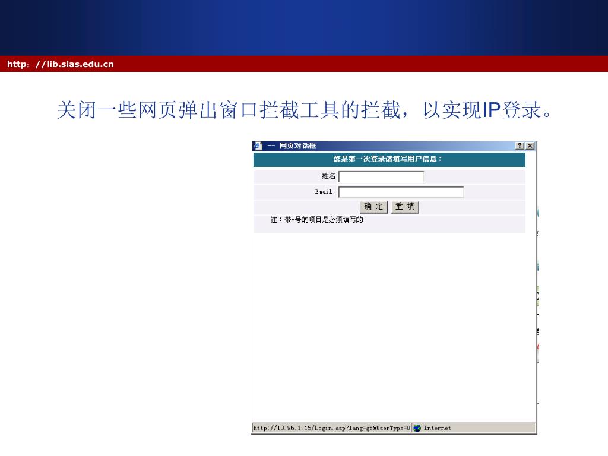This screenshot has width=608, height=456.
Task: Click the 注：带*号的项目是必须填写的 note
Action: (x=317, y=220)
